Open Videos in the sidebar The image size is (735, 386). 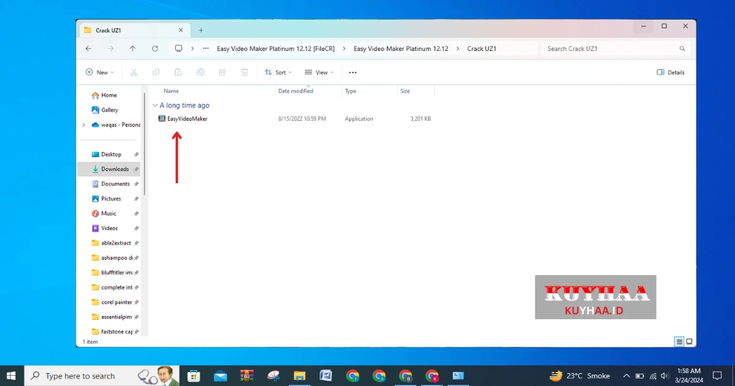(110, 228)
